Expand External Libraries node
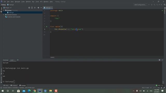The height and width of the screenshot is (93, 166). click(x=4, y=15)
